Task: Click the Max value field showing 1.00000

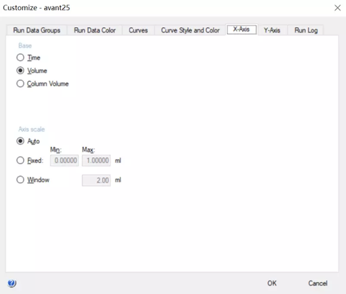Action: (96, 161)
